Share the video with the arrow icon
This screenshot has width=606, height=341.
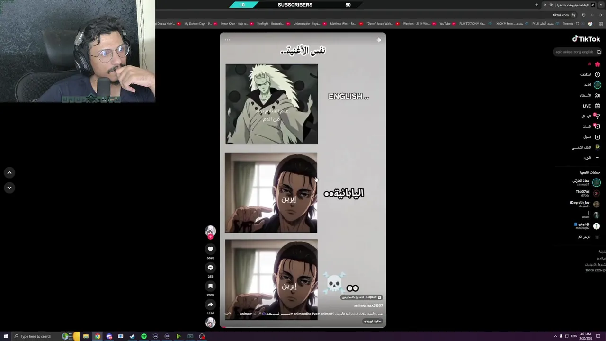click(211, 305)
